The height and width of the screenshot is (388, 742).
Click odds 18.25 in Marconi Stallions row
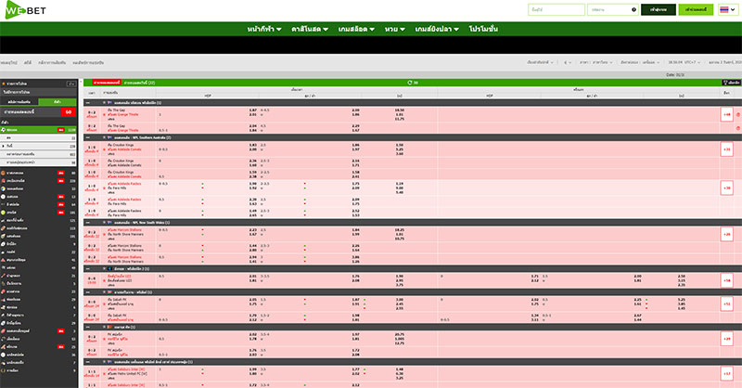click(400, 230)
